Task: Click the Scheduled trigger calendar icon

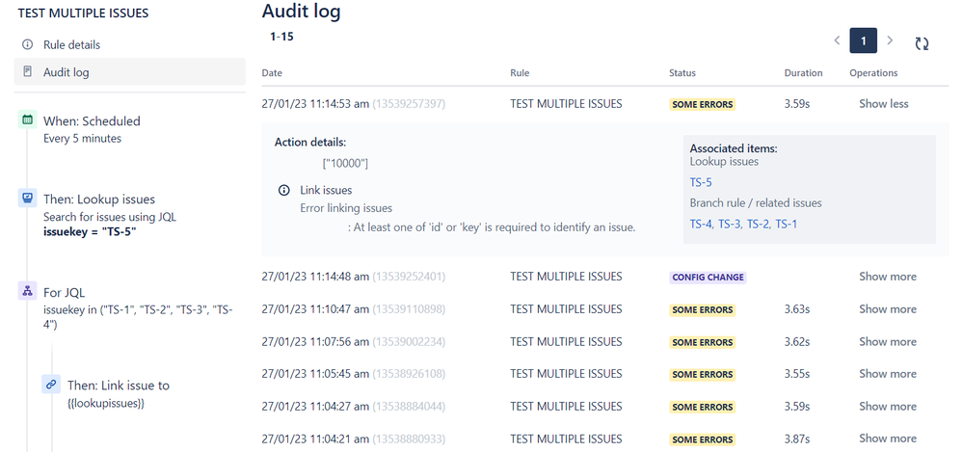Action: [27, 120]
